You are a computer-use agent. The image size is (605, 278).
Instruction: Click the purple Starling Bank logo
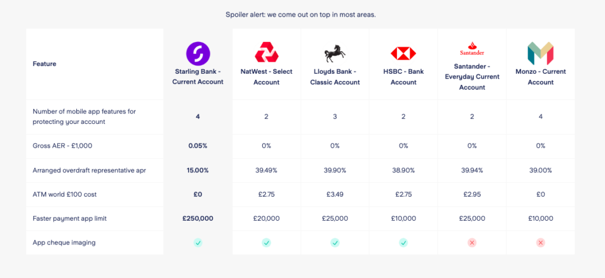tap(198, 54)
